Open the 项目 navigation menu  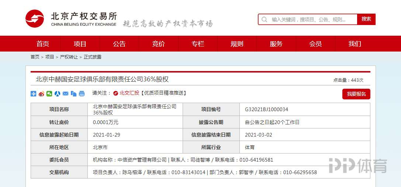point(80,44)
